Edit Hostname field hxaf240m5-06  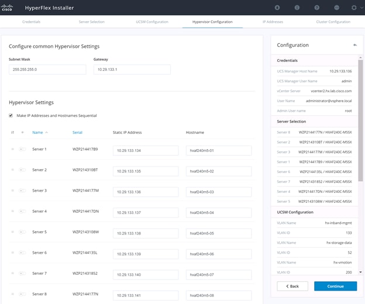(219, 254)
